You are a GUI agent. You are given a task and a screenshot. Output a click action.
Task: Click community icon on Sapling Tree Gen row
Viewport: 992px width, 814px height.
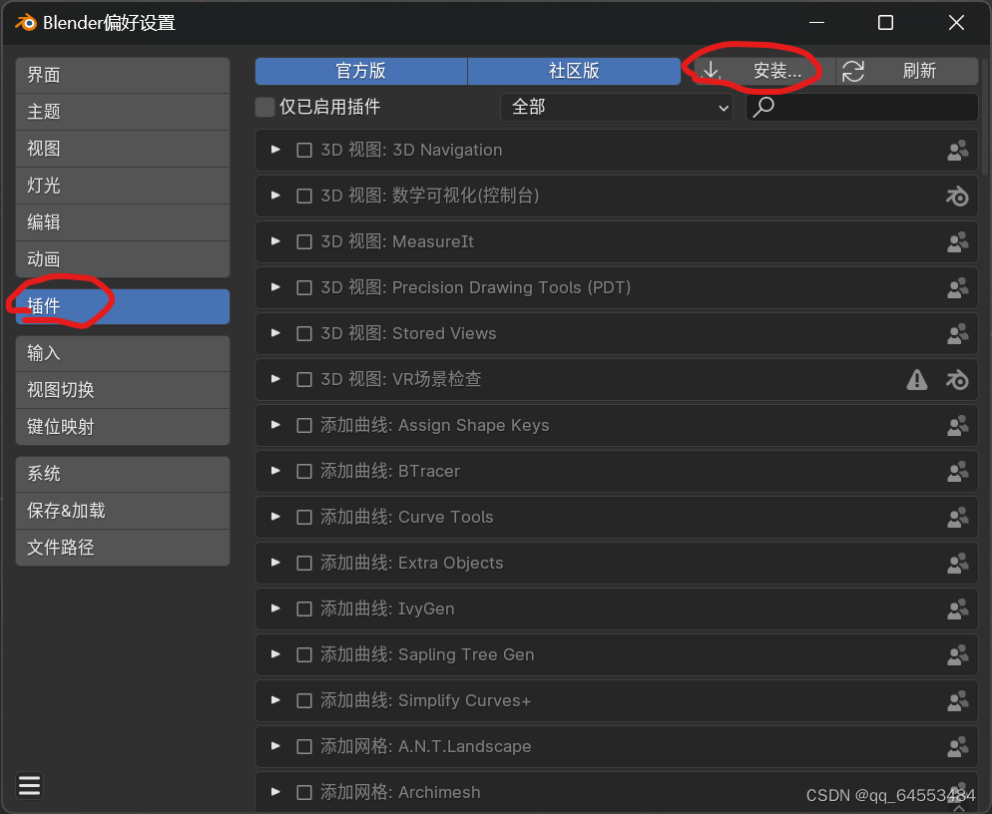pos(957,654)
